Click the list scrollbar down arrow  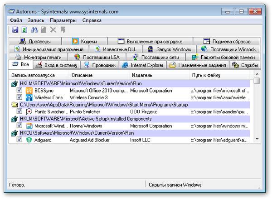click(257, 139)
